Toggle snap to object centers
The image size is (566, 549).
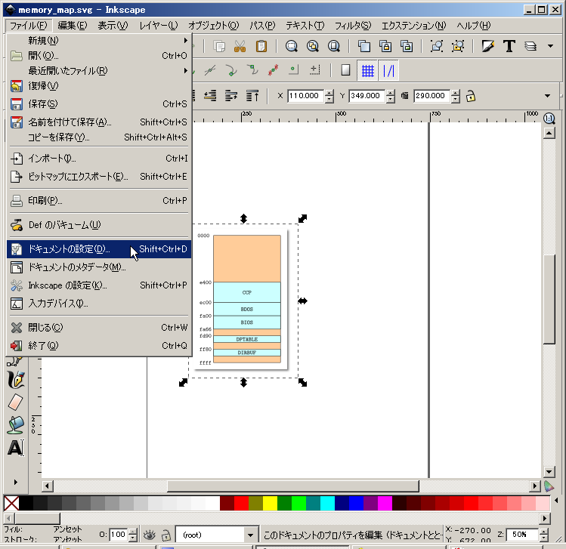point(294,70)
